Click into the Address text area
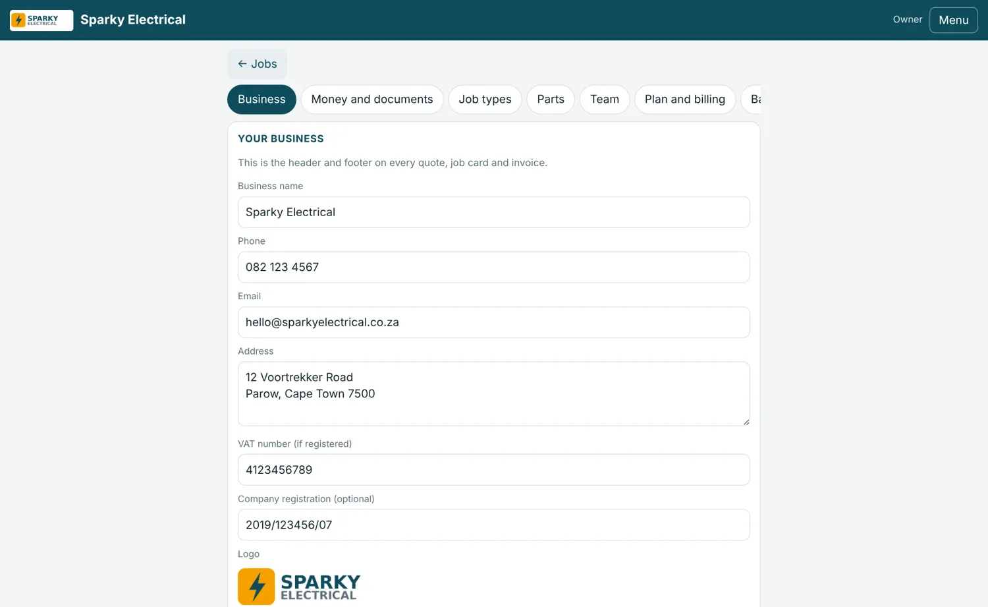The image size is (988, 607). pyautogui.click(x=493, y=393)
